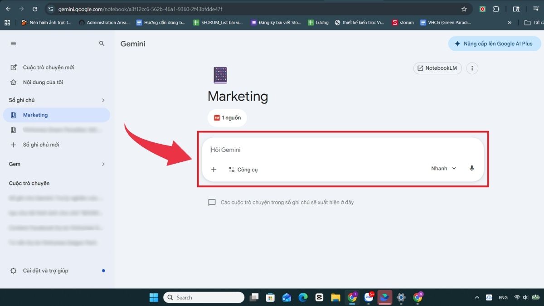
Task: Expand the Gem section chevron
Action: pyautogui.click(x=103, y=164)
